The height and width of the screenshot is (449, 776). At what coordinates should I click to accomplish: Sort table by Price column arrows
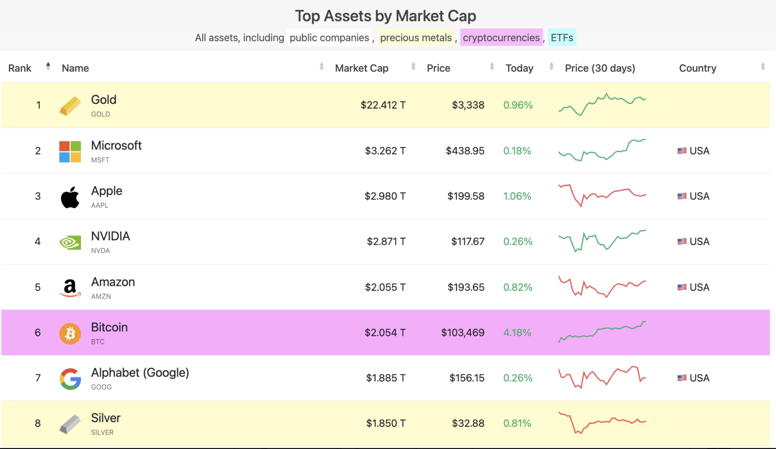click(492, 66)
